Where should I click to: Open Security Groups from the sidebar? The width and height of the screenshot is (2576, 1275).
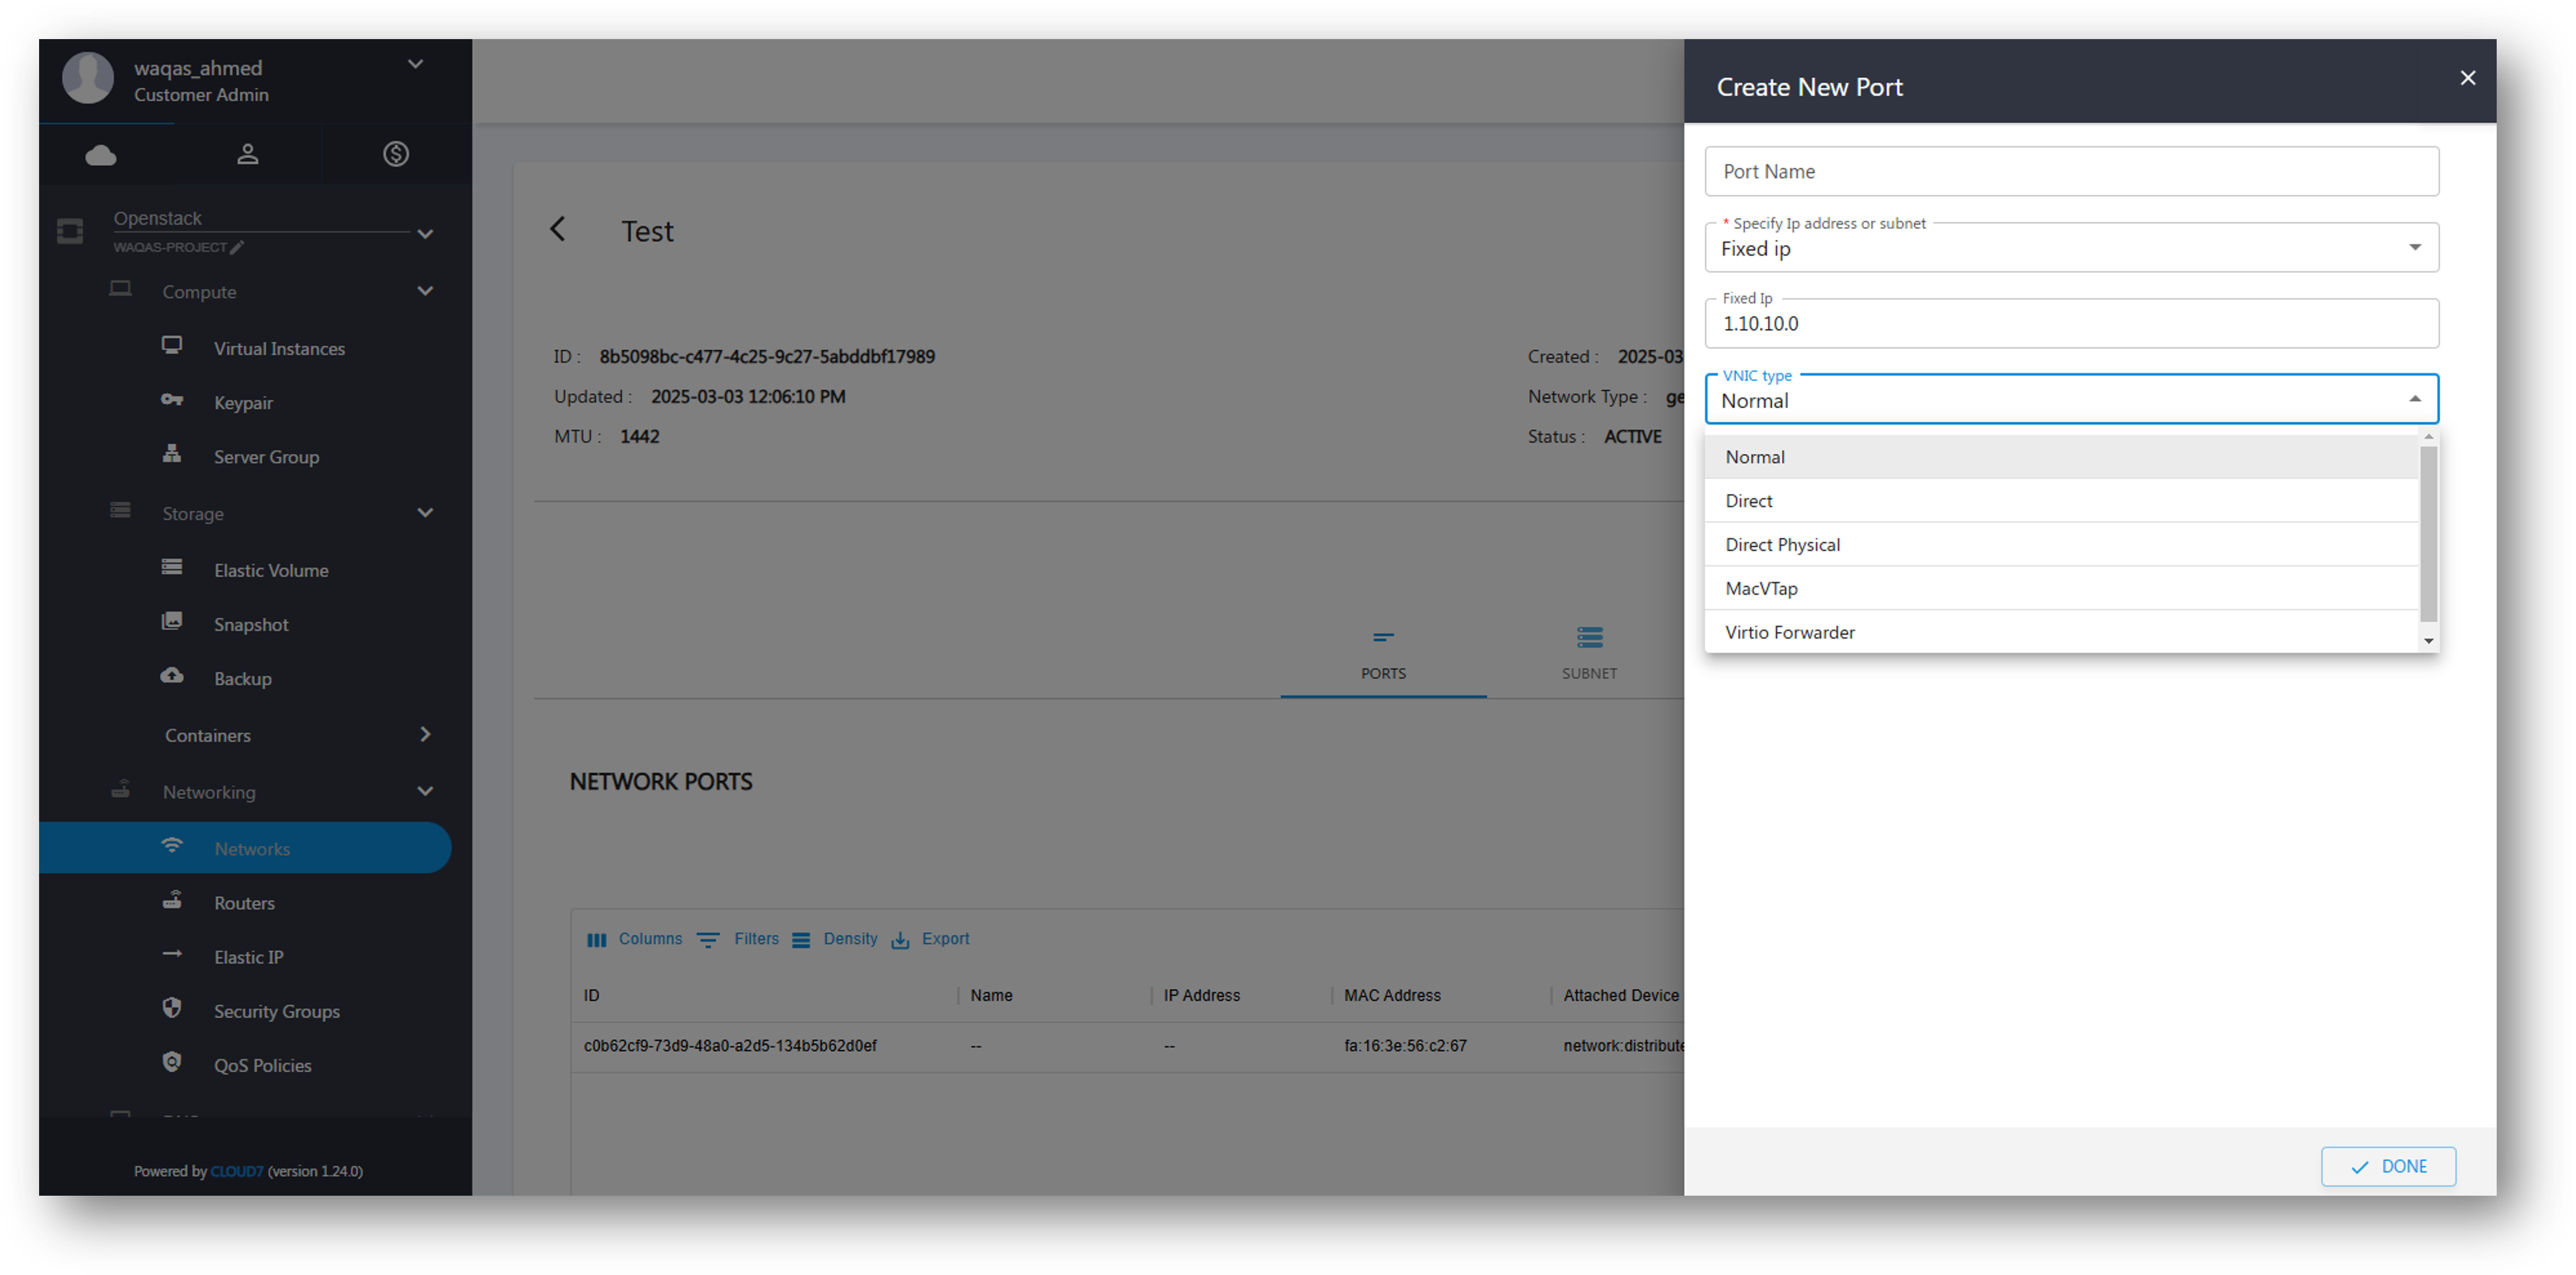(x=276, y=1011)
